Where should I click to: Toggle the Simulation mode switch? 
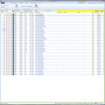pyautogui.click(x=30, y=6)
